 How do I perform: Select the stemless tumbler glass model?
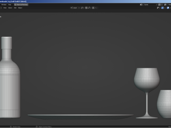(164, 104)
